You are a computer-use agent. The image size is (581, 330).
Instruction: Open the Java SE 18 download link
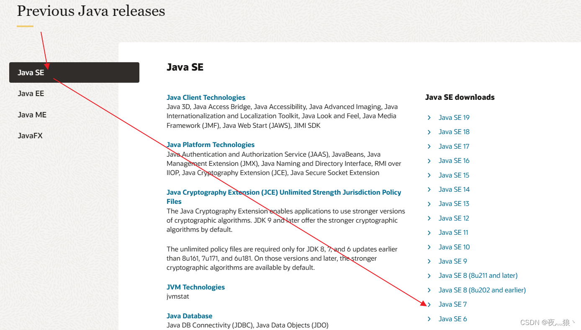[454, 132]
